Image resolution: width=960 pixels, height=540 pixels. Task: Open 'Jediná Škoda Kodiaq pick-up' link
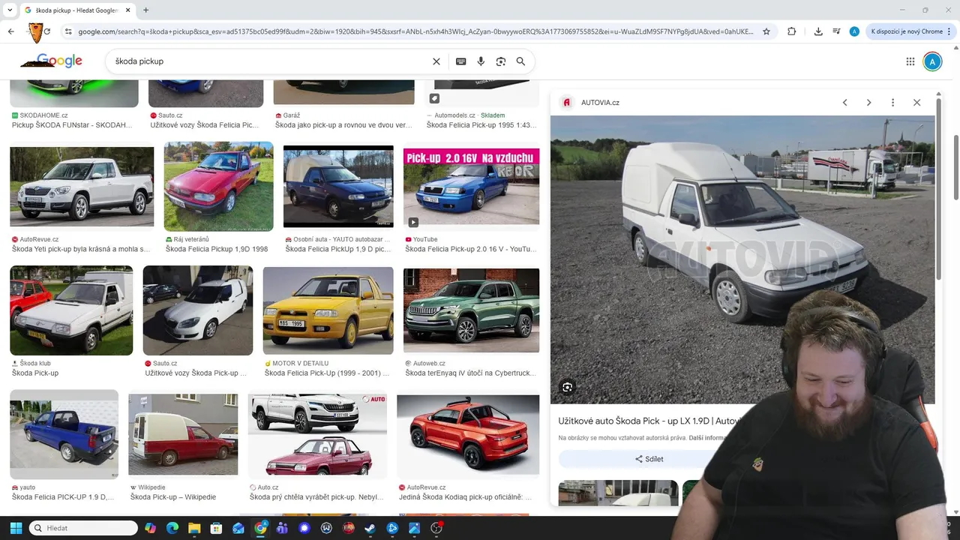tap(466, 497)
